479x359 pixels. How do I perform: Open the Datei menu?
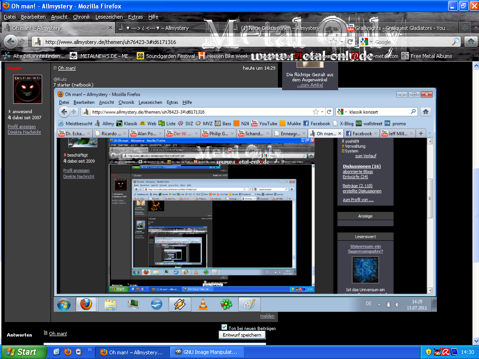pyautogui.click(x=10, y=17)
